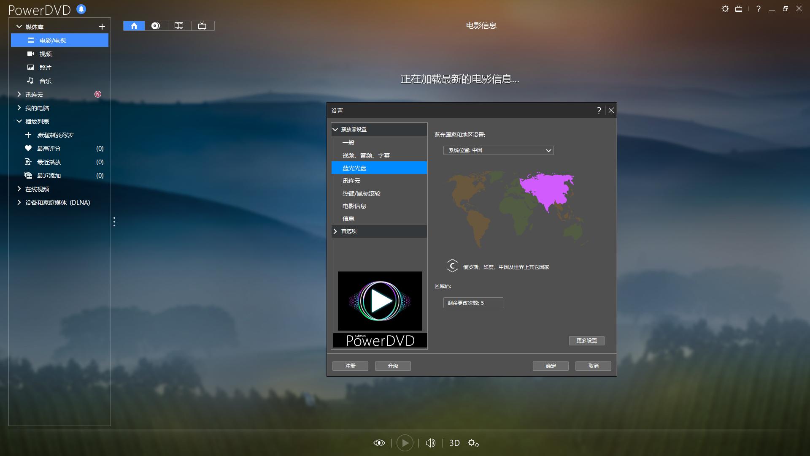The image size is (810, 456).
Task: Toggle the TrueTheater eye icon
Action: (379, 442)
